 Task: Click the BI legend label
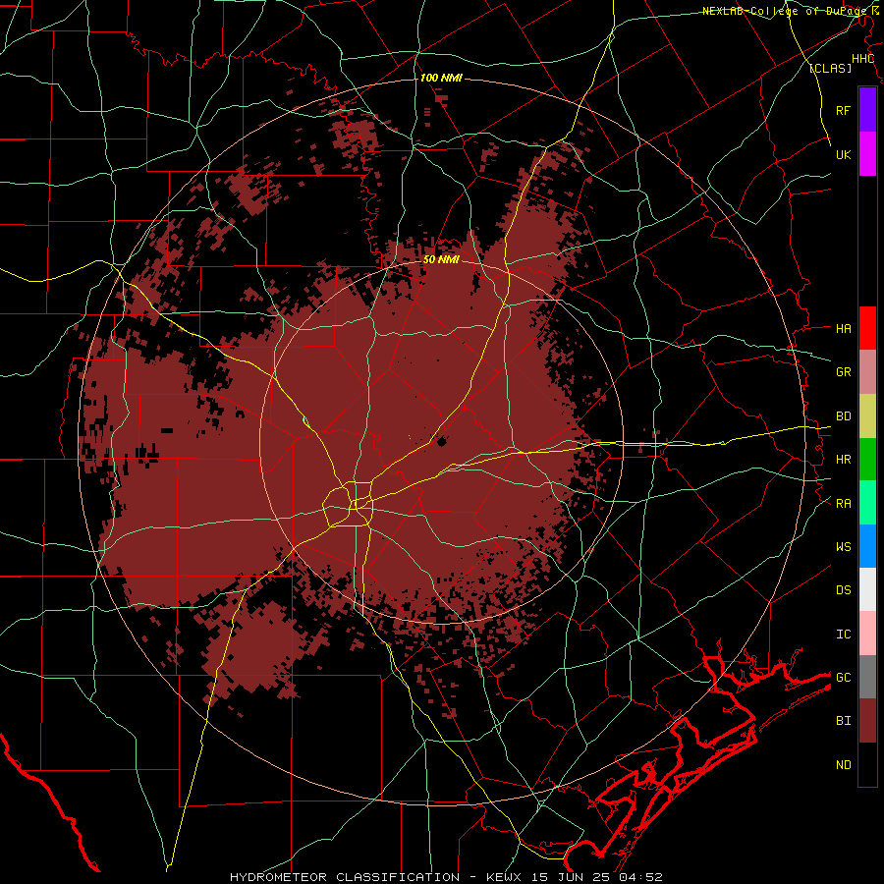click(843, 721)
